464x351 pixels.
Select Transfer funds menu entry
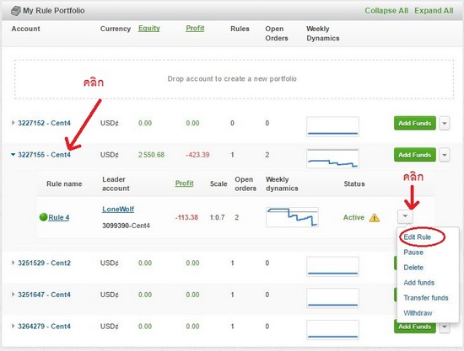point(426,298)
